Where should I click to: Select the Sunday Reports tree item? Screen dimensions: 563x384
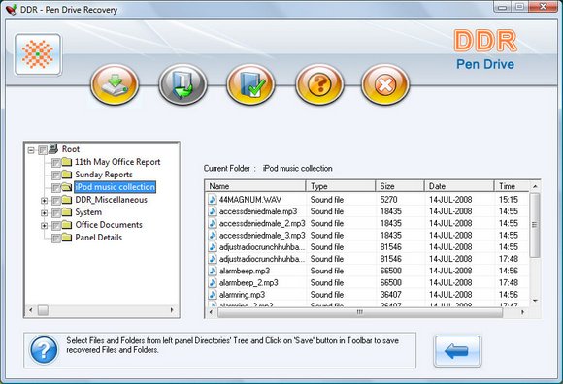[104, 175]
